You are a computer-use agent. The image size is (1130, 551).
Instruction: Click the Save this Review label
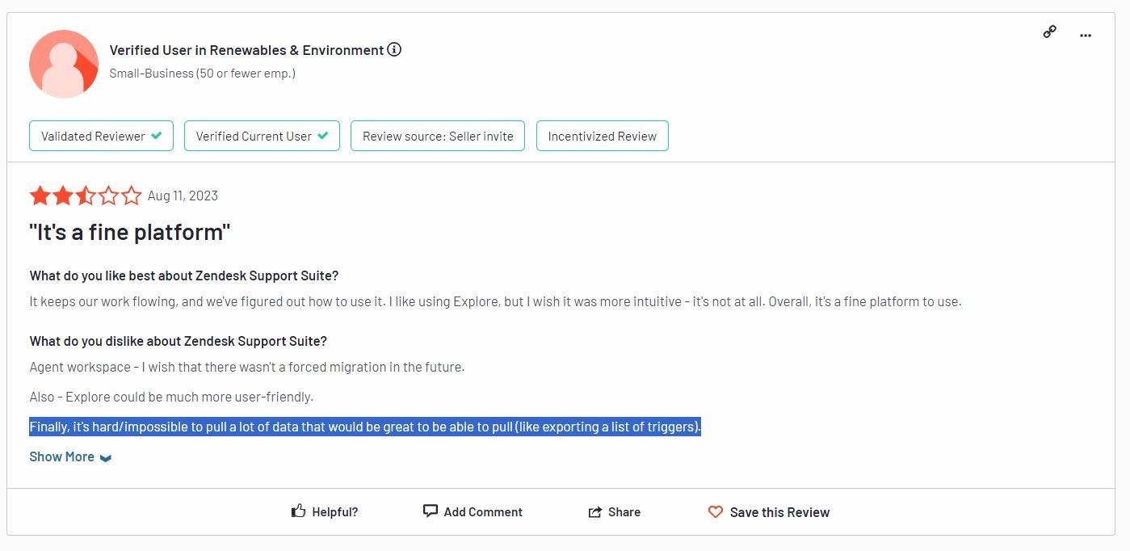click(779, 512)
